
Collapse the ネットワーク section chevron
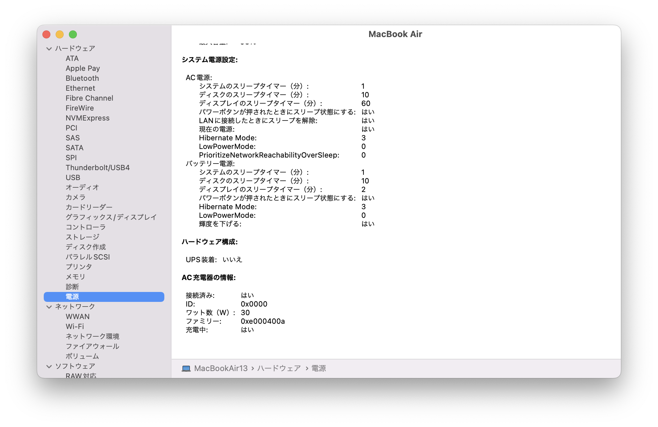[49, 307]
